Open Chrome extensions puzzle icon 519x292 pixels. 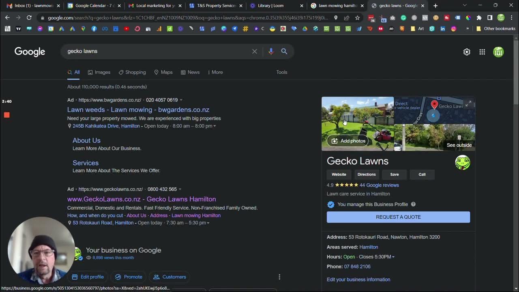tap(479, 18)
